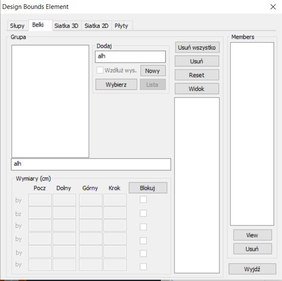Click the Blokuj button
282x281 pixels.
(x=148, y=188)
